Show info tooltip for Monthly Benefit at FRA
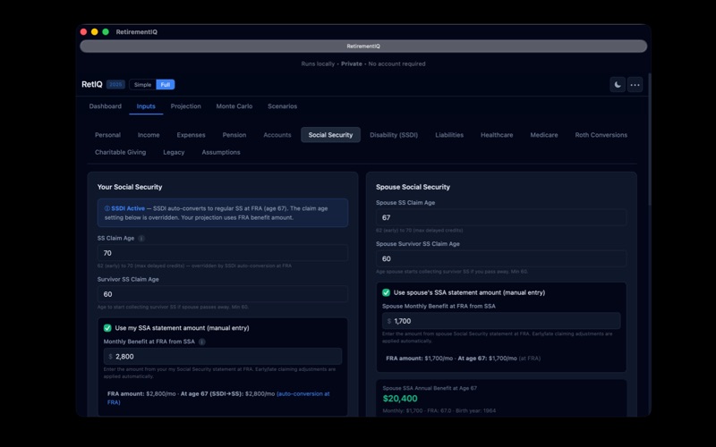This screenshot has width=716, height=447. [x=202, y=342]
